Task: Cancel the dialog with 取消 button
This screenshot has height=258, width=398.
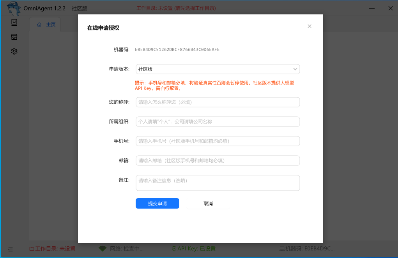Action: click(208, 203)
